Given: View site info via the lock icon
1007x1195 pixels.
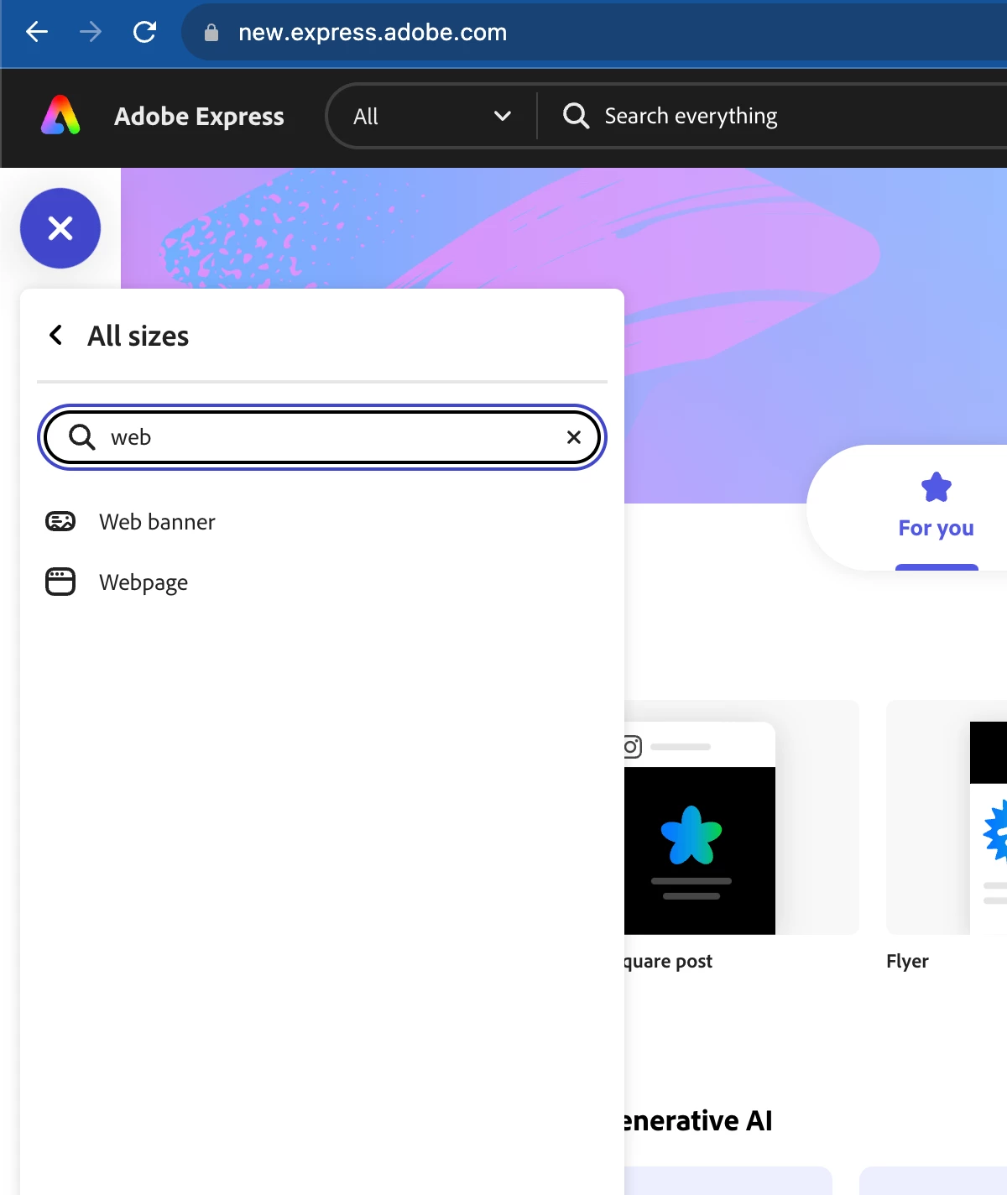Looking at the screenshot, I should (211, 33).
